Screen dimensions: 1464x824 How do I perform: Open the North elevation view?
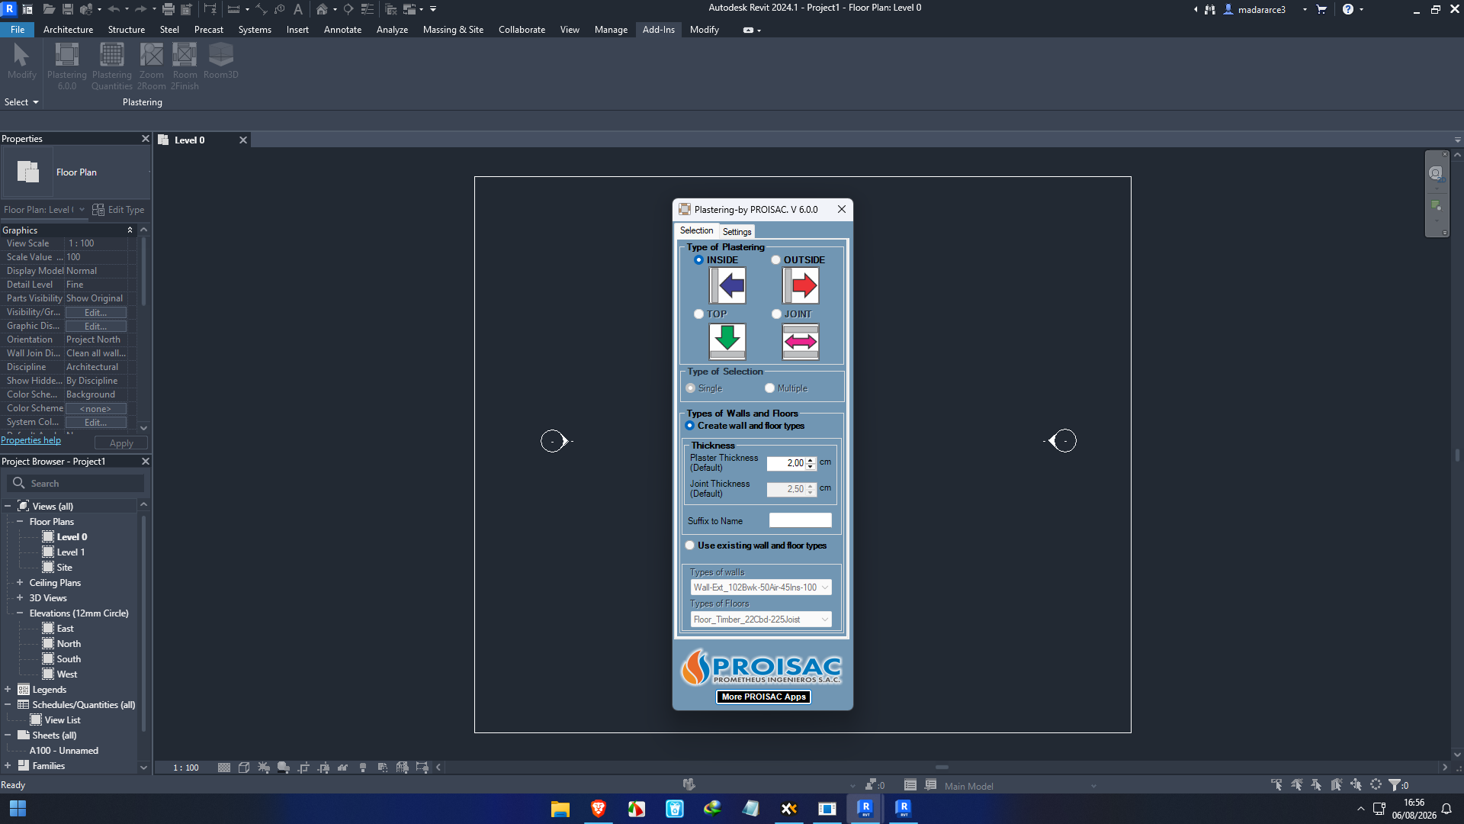[x=69, y=643]
